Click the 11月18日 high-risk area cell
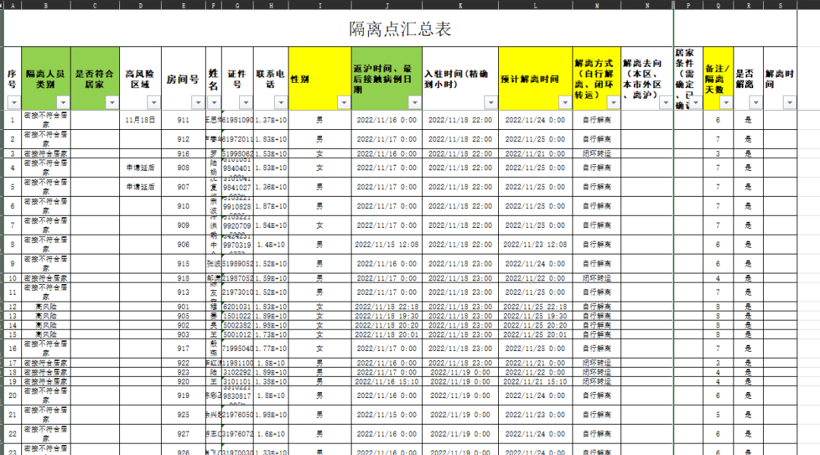Viewport: 820px width, 455px height. coord(140,120)
